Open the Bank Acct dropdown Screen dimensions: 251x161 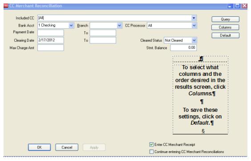tap(71, 25)
